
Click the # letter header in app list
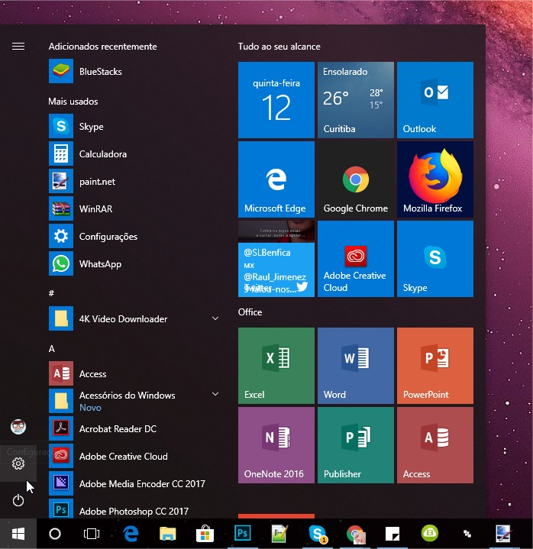pyautogui.click(x=51, y=293)
